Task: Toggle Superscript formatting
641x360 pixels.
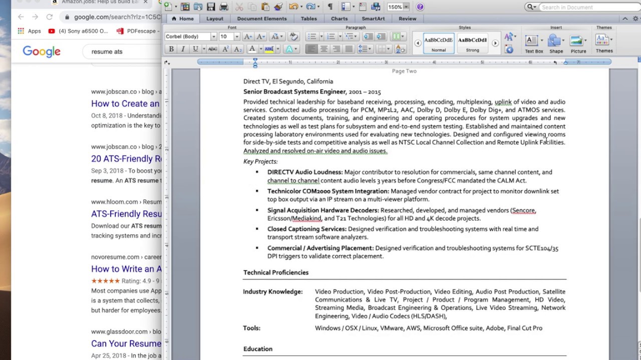Action: 225,49
